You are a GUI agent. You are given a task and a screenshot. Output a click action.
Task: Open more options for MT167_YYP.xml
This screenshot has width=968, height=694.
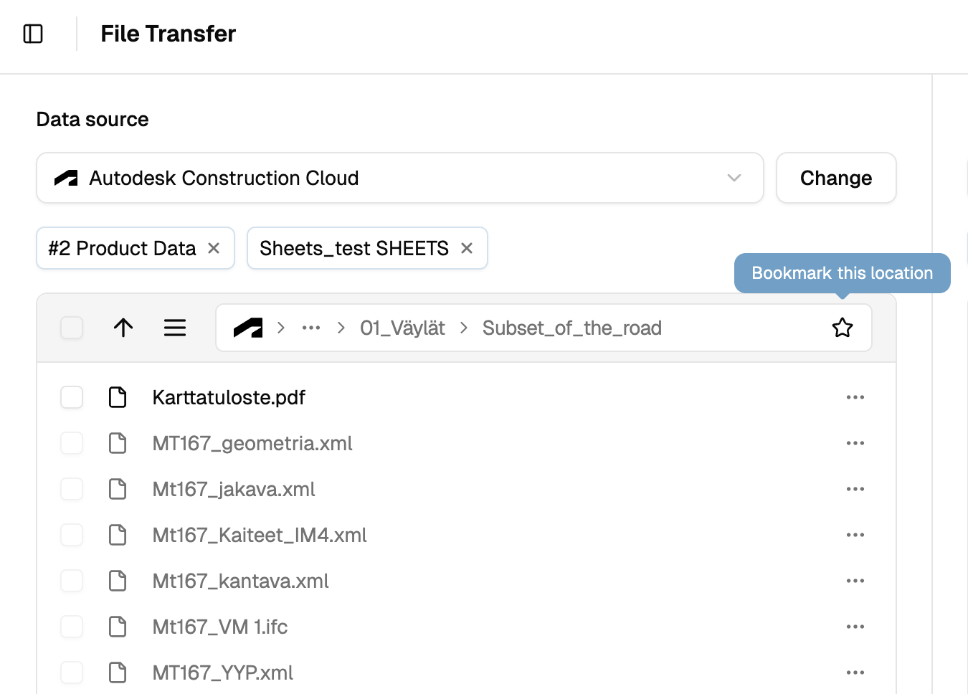(x=855, y=672)
